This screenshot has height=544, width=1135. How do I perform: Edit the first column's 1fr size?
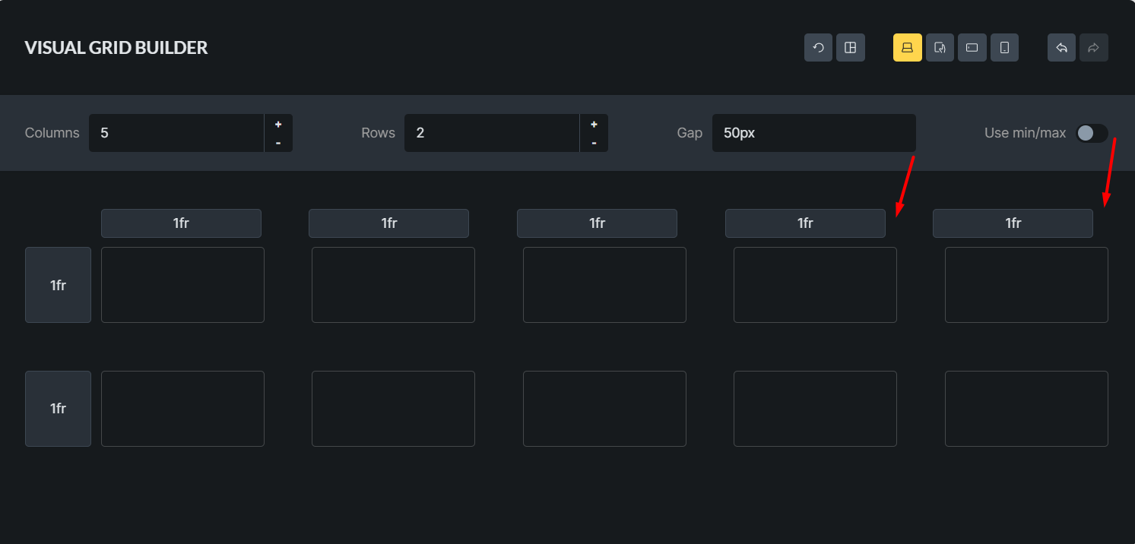tap(181, 223)
